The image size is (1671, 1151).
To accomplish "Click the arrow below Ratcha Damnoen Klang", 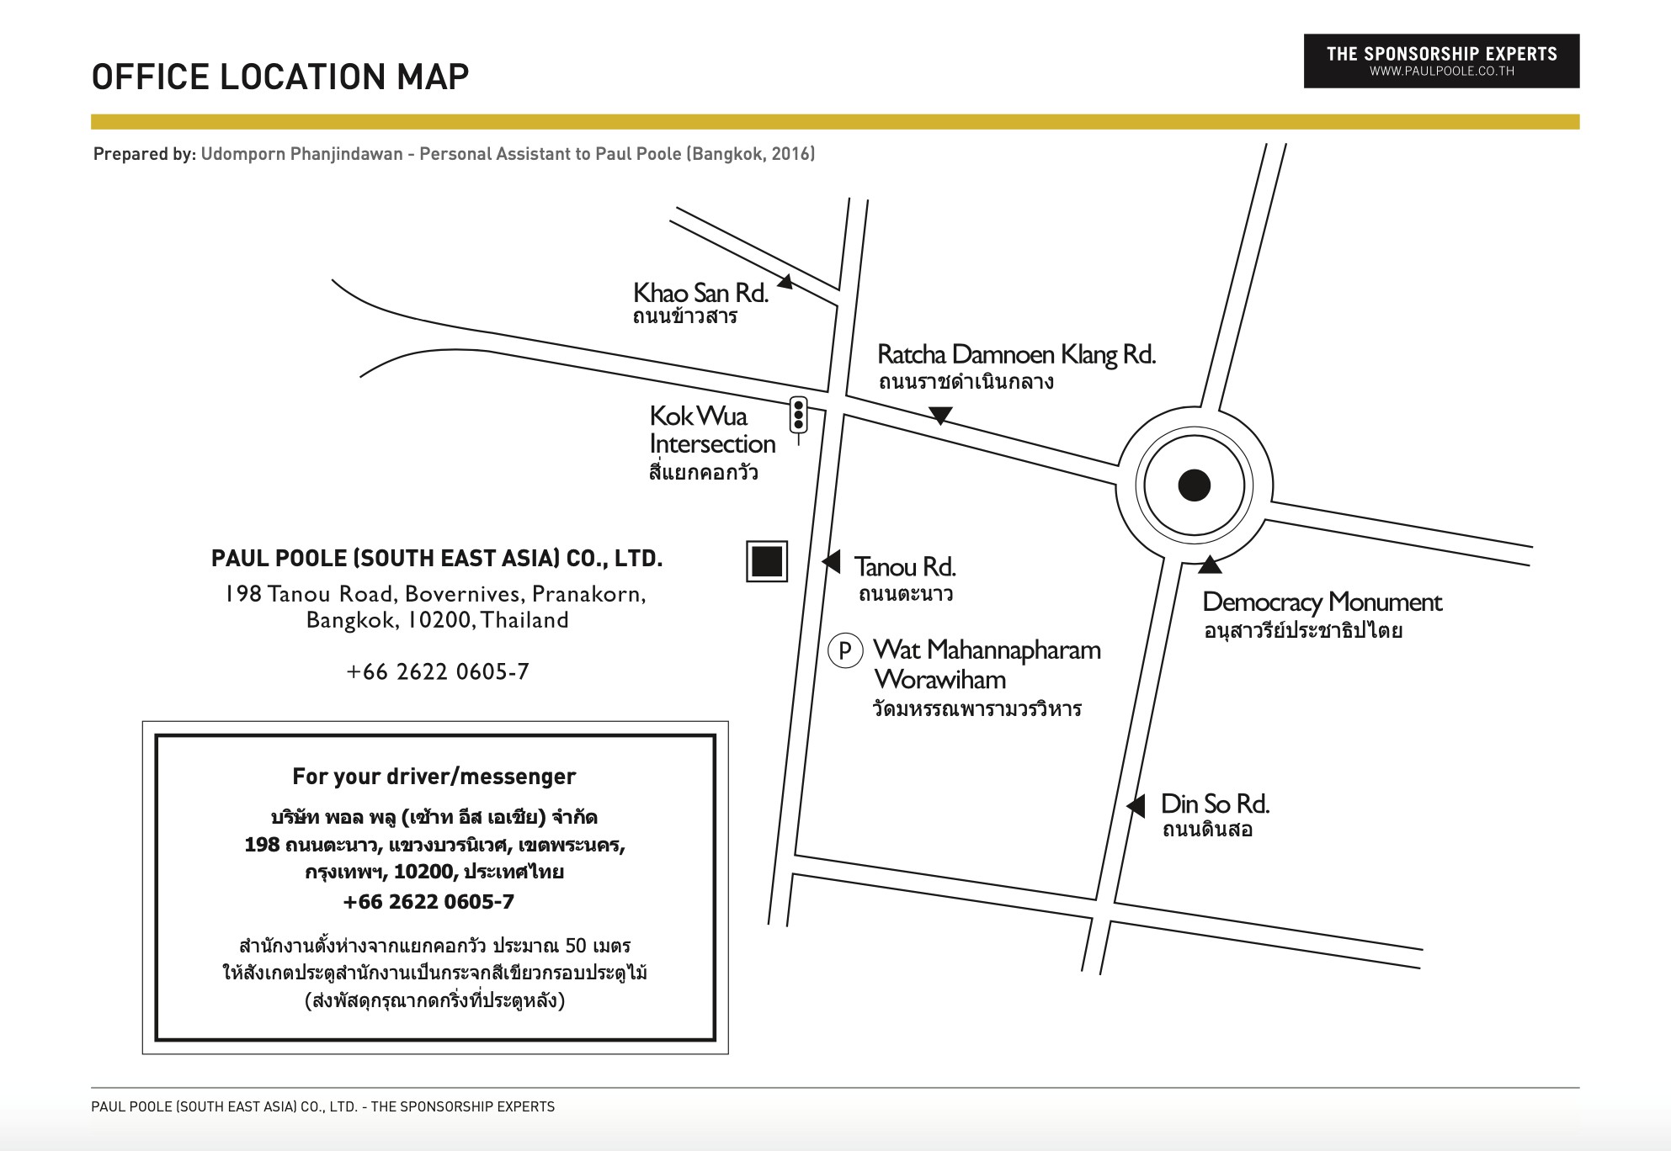I will pos(940,415).
